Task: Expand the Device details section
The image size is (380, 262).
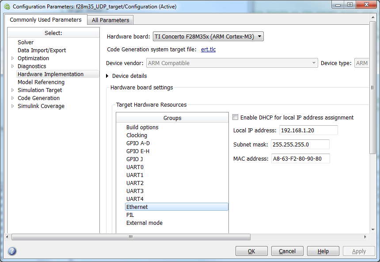Action: 107,76
